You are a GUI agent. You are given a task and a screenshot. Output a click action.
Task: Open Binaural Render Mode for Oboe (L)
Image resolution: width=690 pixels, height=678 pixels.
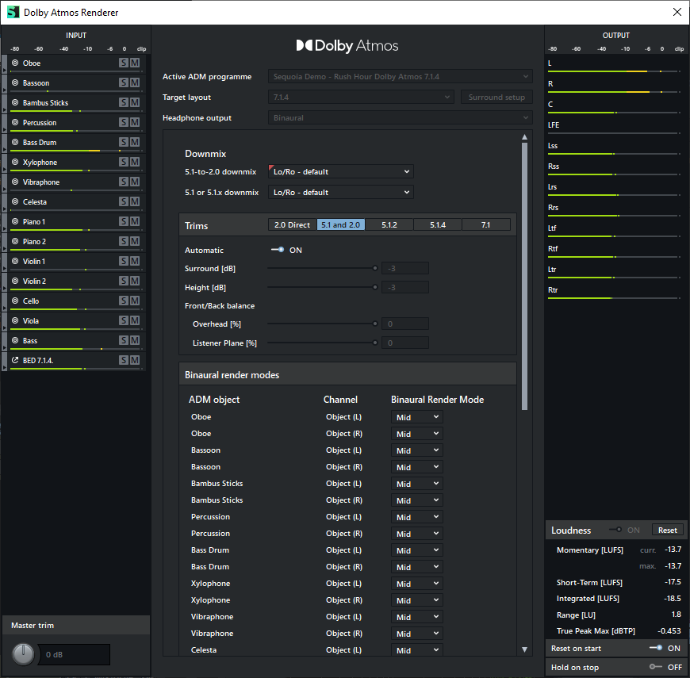tap(416, 417)
